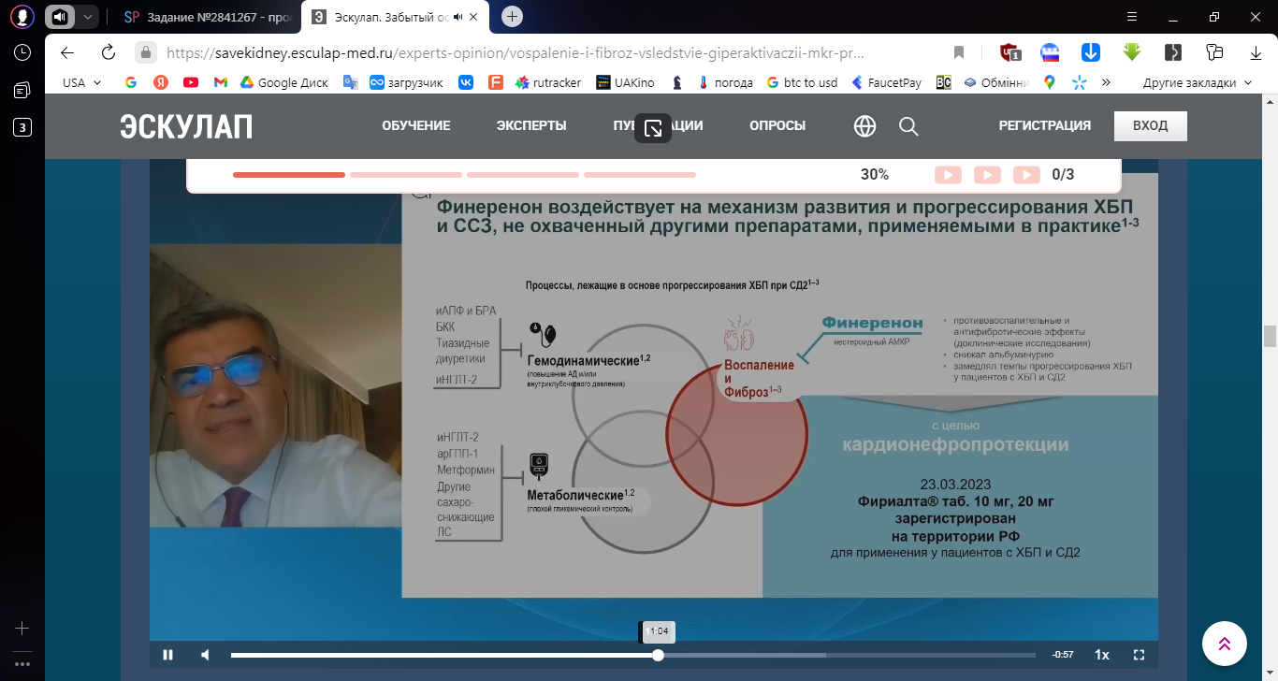Image resolution: width=1278 pixels, height=681 pixels.
Task: Click the video progress slider handle
Action: click(x=659, y=655)
